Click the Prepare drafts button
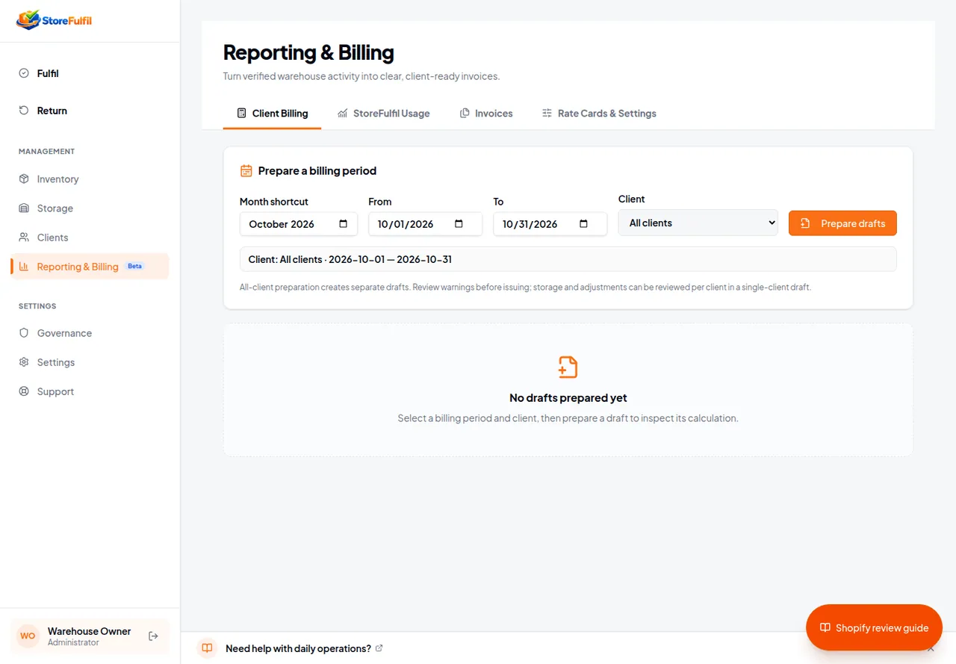 [x=842, y=223]
